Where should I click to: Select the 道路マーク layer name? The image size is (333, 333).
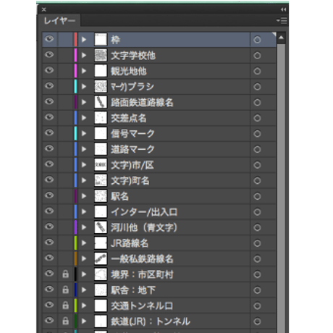click(132, 149)
